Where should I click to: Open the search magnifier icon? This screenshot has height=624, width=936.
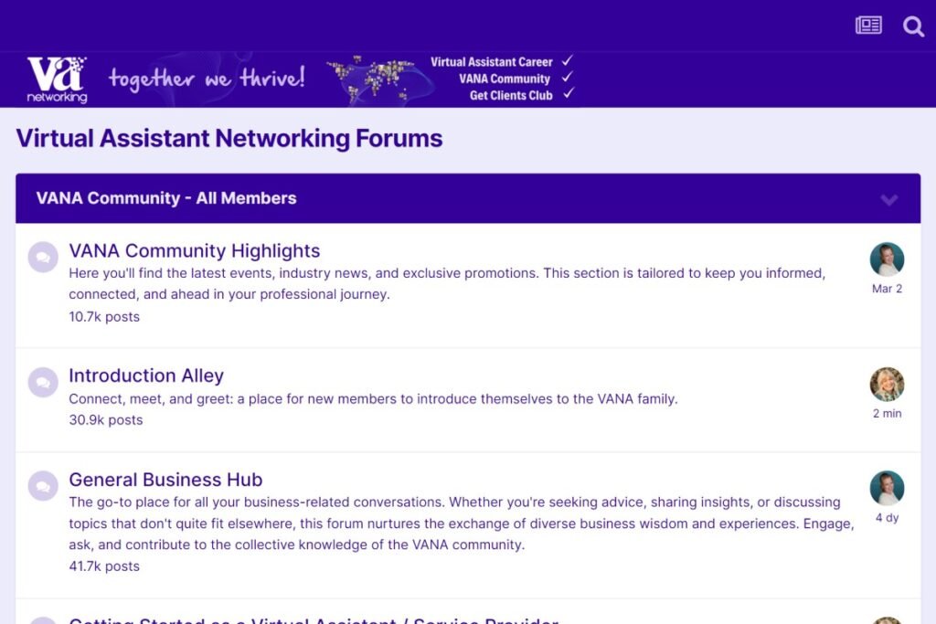[x=913, y=26]
